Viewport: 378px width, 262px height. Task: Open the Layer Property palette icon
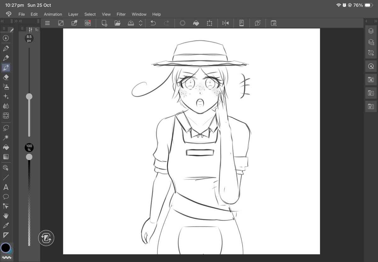tap(371, 42)
